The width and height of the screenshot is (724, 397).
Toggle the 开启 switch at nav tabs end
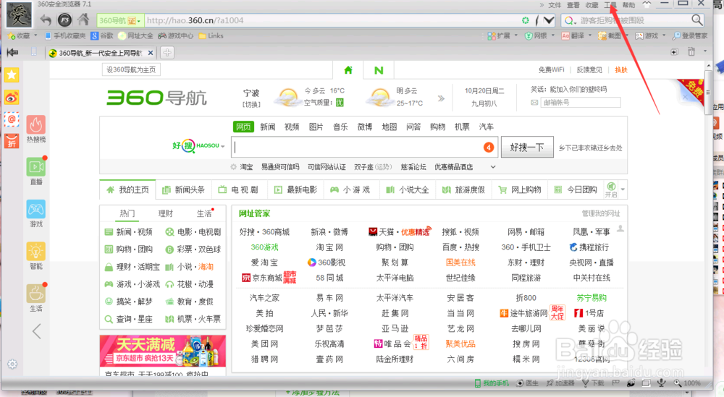coord(611,189)
